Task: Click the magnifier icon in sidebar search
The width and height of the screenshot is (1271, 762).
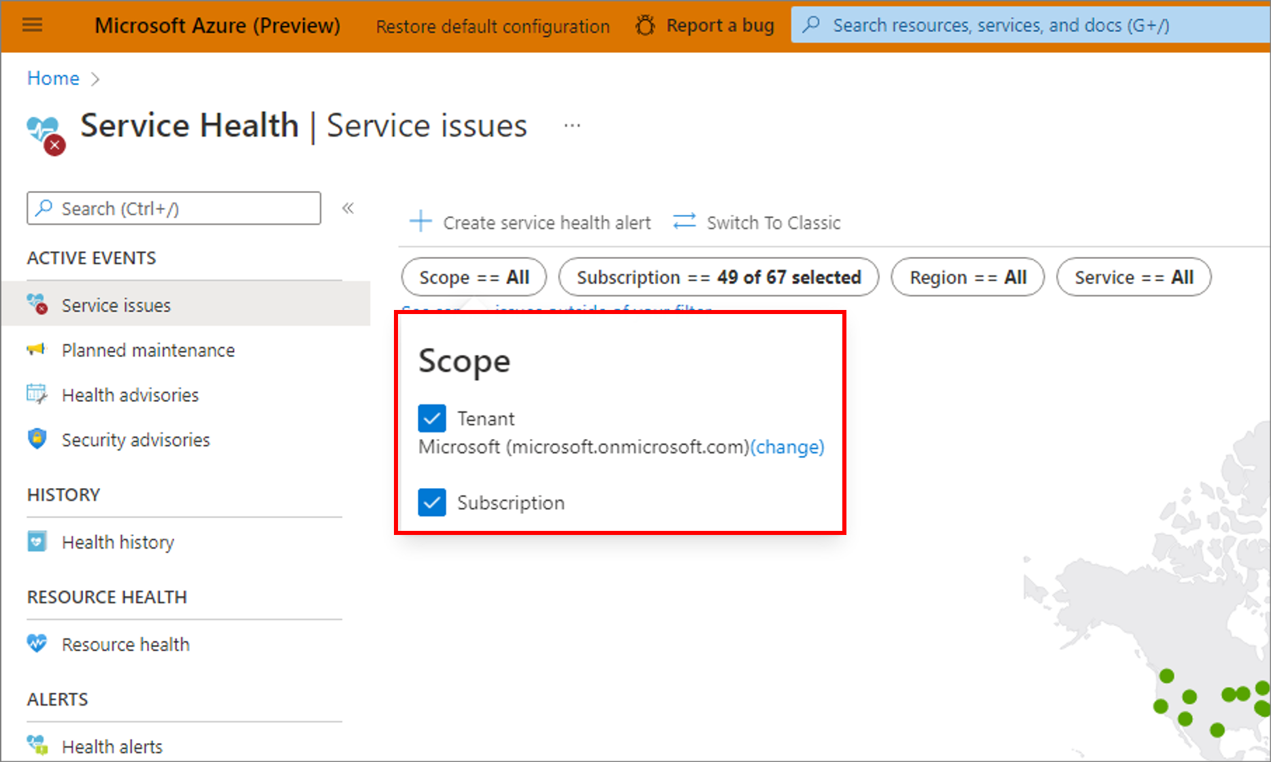Action: click(x=44, y=208)
